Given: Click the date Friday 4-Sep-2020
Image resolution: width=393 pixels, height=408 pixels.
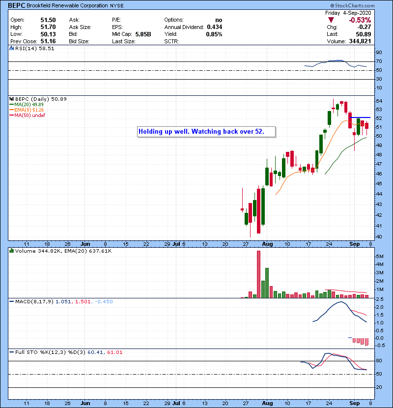Looking at the screenshot, I should click(348, 13).
